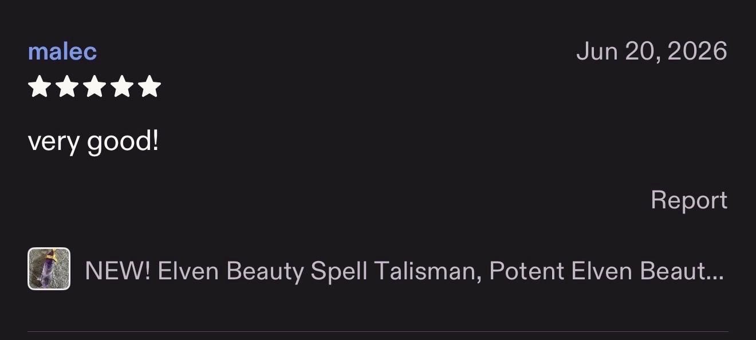Open reviewer malec's profile
Image resolution: width=756 pixels, height=340 pixels.
(62, 52)
